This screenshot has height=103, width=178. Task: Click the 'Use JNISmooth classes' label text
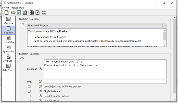point(56,96)
